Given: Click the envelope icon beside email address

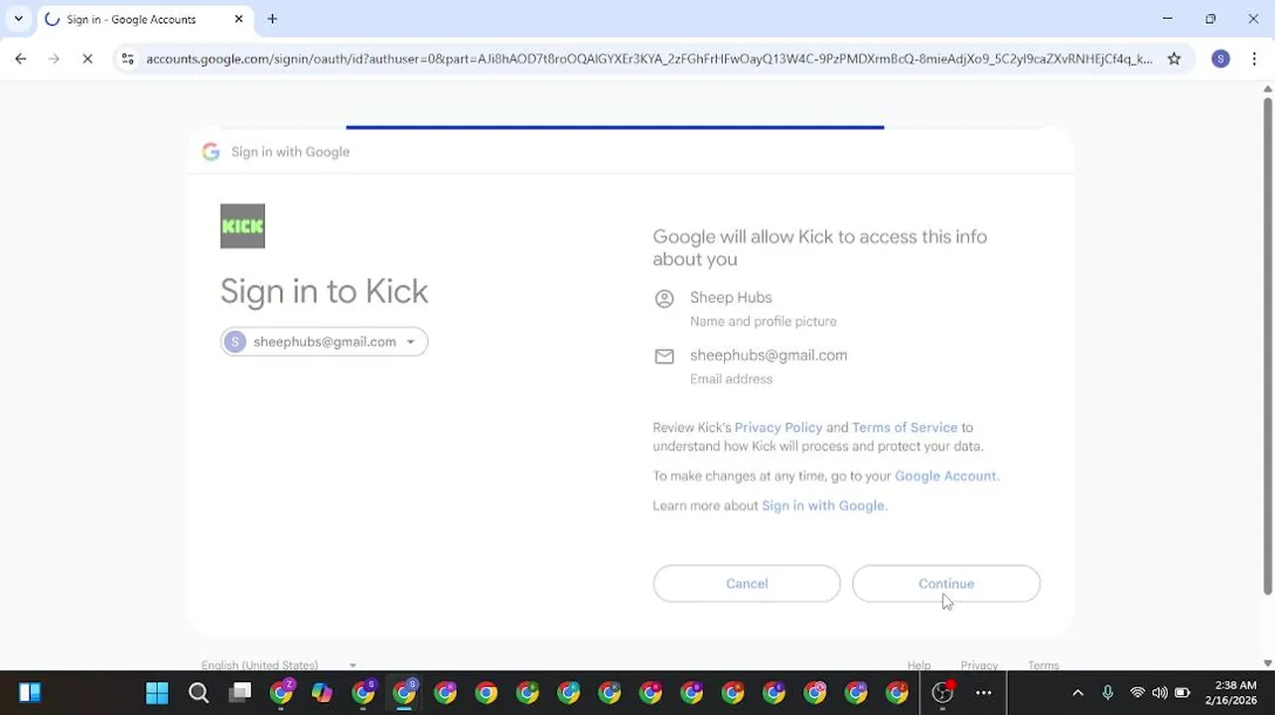Looking at the screenshot, I should coord(664,357).
